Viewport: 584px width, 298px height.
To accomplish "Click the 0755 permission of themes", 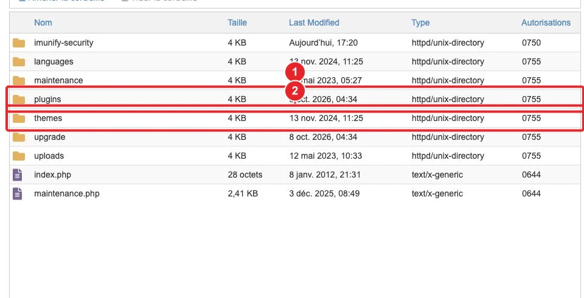I will coord(532,118).
